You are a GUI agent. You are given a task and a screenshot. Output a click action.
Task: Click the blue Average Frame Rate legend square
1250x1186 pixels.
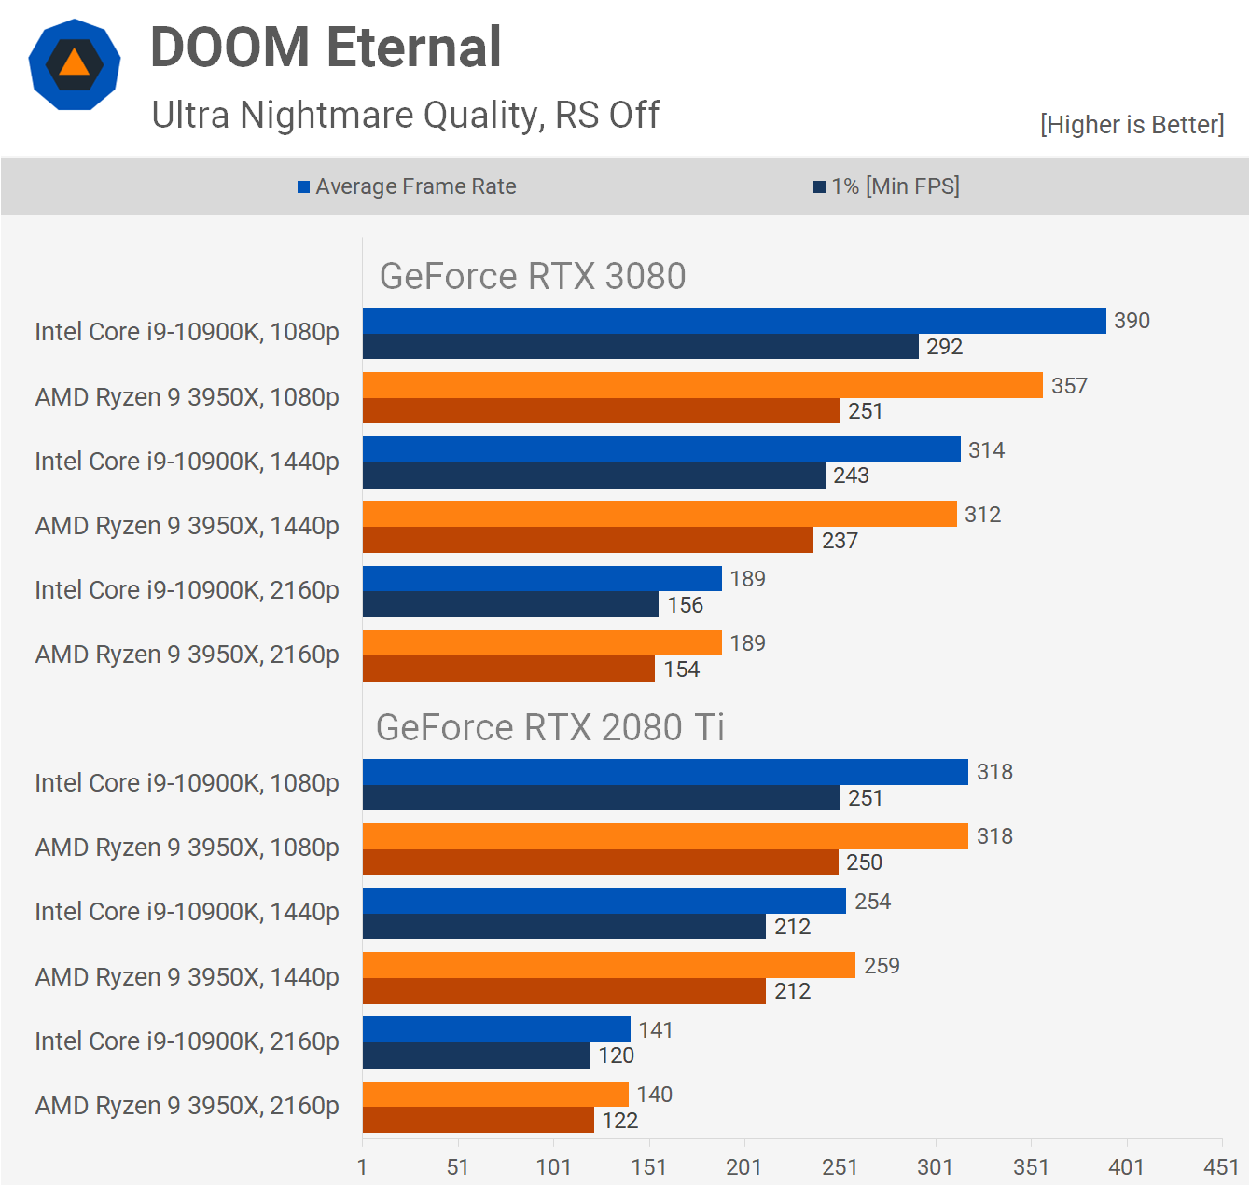pyautogui.click(x=303, y=187)
